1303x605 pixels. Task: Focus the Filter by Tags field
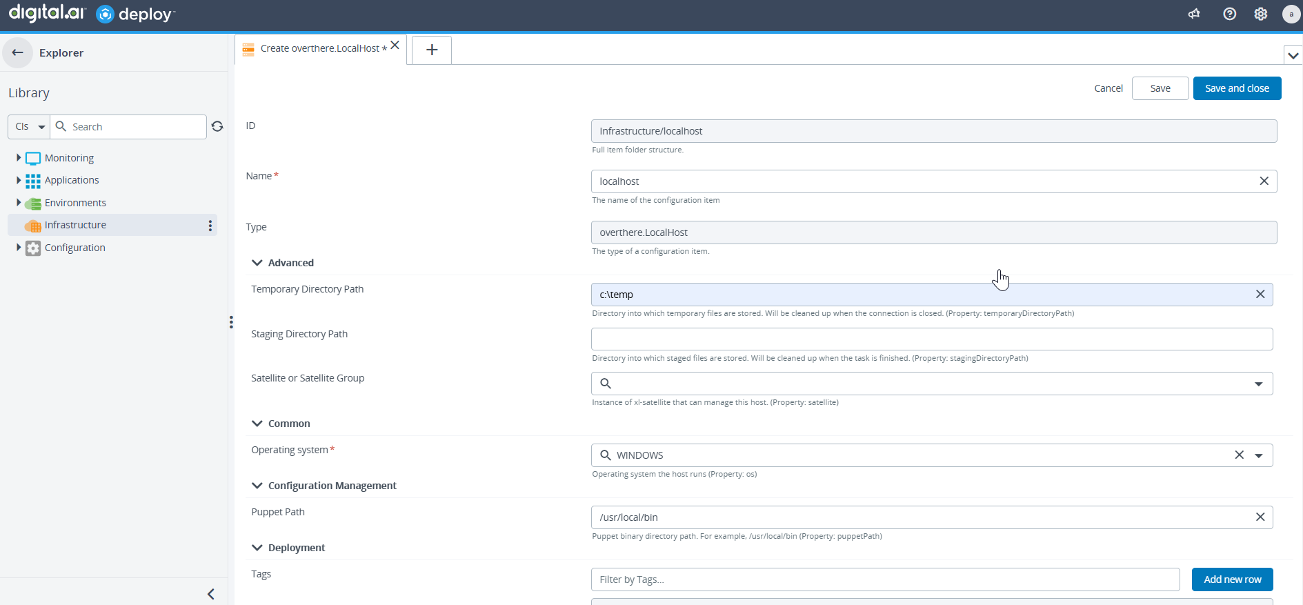coord(885,579)
